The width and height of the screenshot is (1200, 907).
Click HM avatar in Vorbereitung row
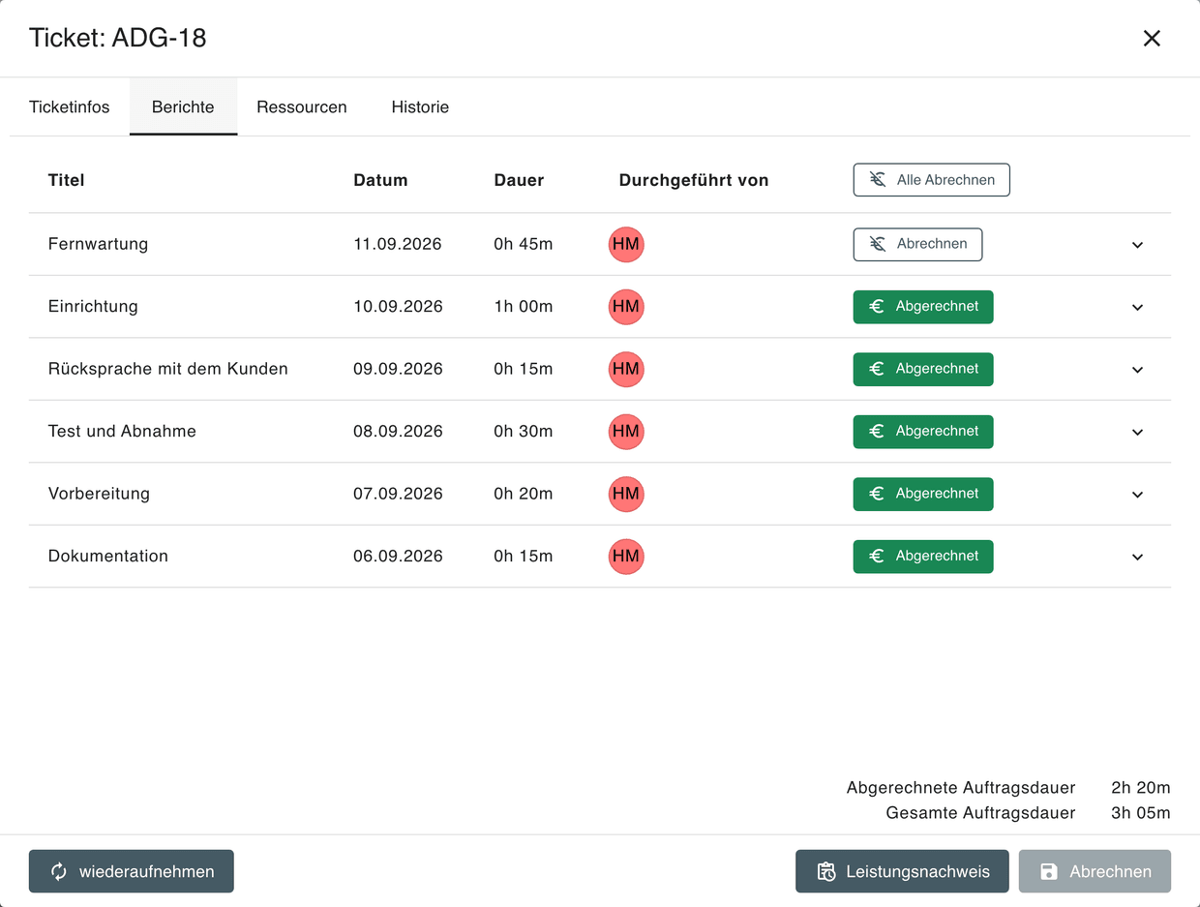[626, 494]
